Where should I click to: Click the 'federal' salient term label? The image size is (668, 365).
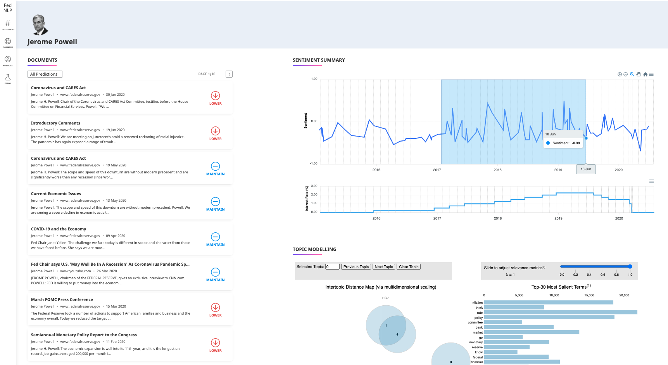click(x=478, y=357)
